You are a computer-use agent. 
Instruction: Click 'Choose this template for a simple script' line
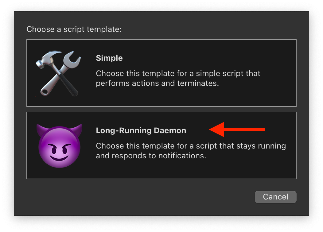178,74
